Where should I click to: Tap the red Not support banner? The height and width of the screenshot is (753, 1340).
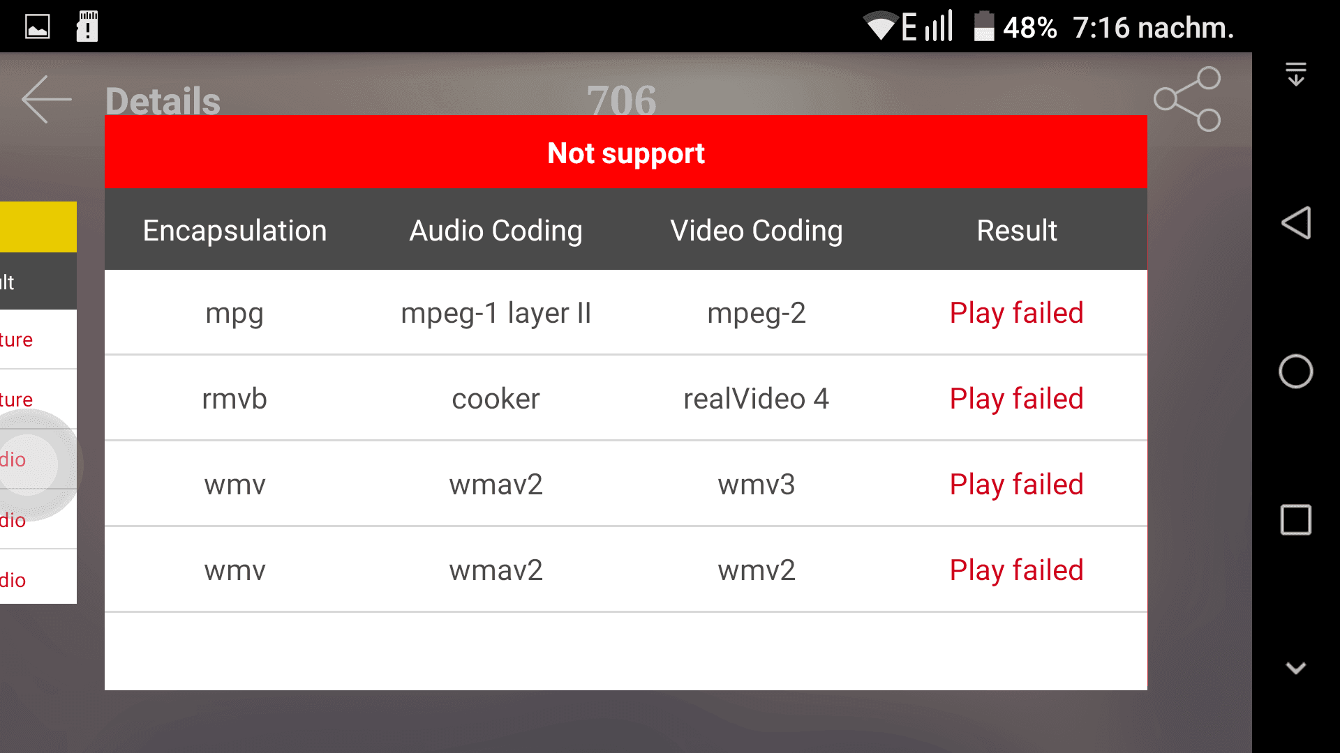(x=626, y=152)
